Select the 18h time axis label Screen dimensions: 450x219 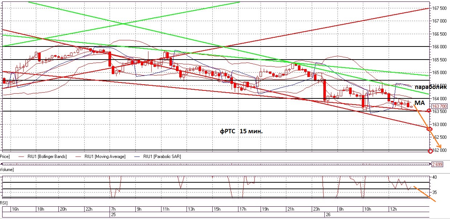click(40, 209)
